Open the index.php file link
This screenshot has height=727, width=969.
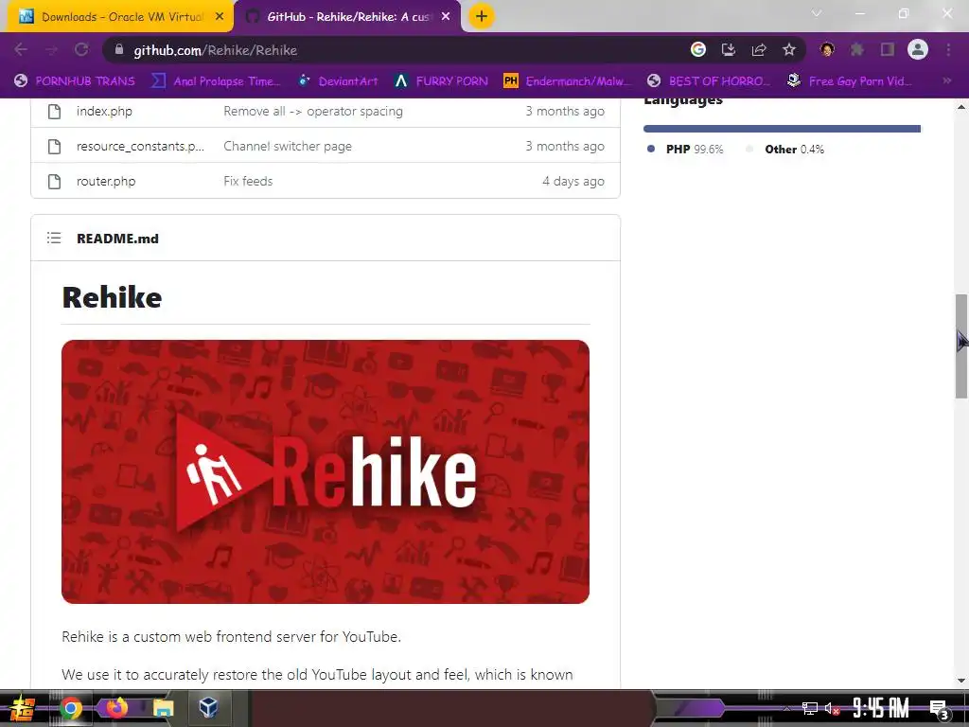tap(104, 112)
